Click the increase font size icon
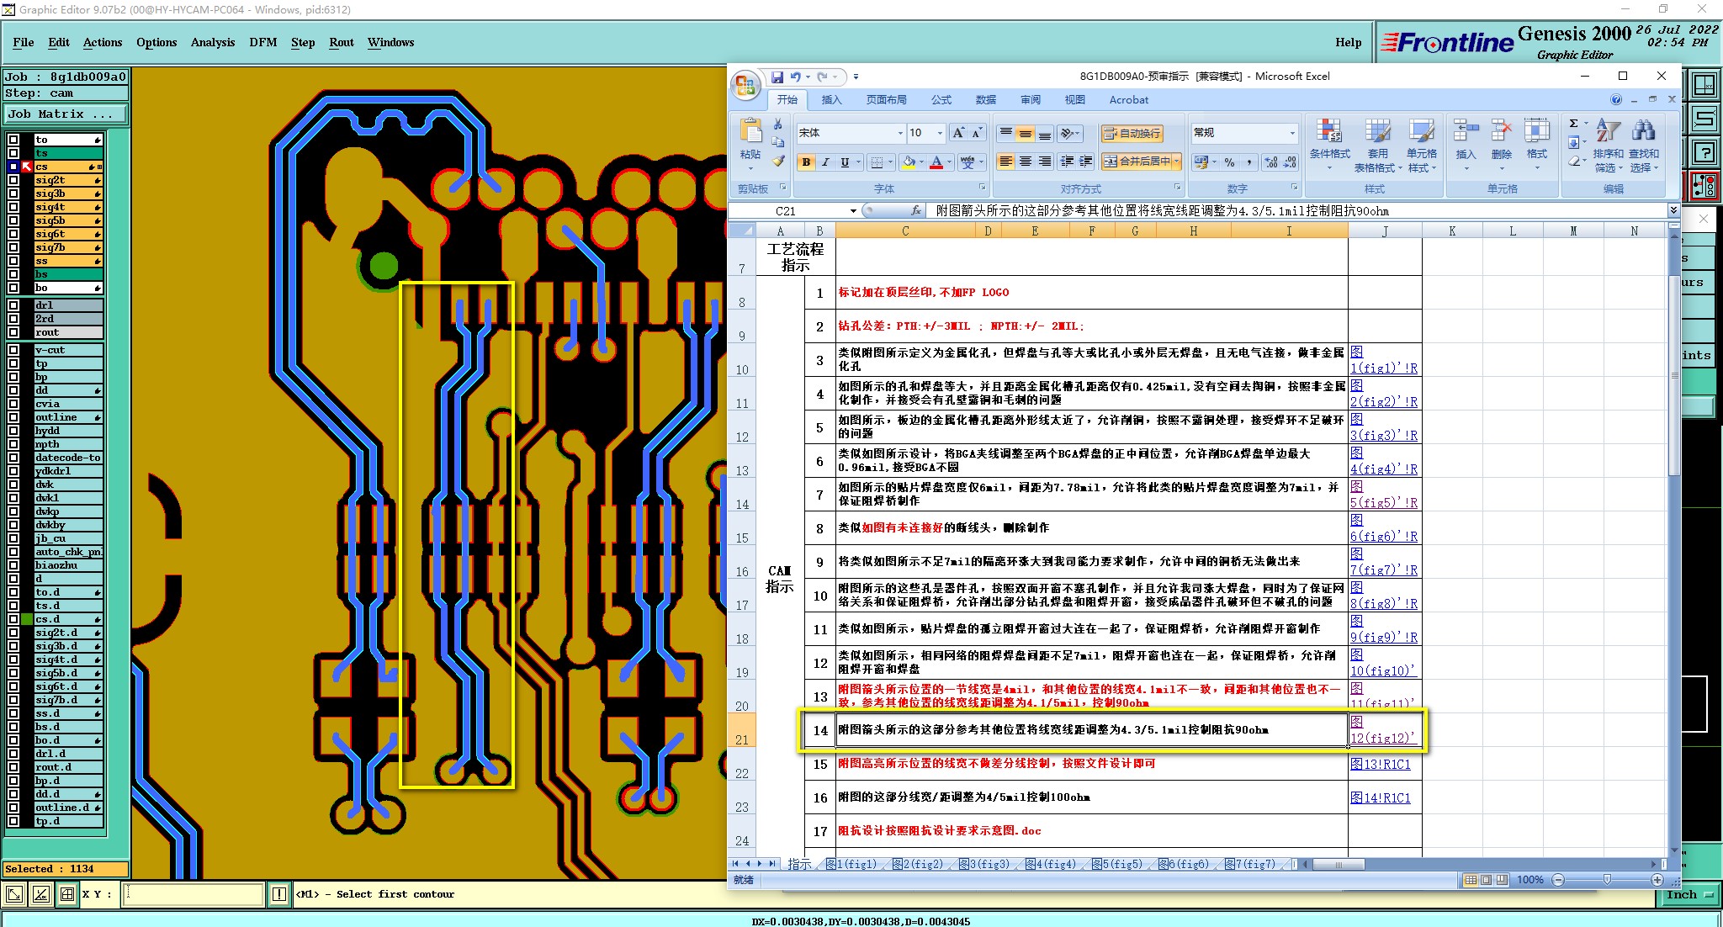The image size is (1723, 927). (958, 133)
